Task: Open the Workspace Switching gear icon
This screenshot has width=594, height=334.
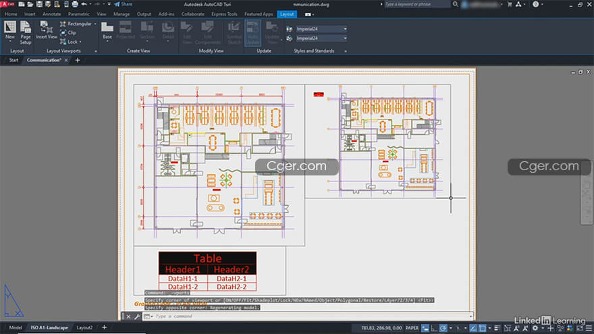Action: coord(535,328)
